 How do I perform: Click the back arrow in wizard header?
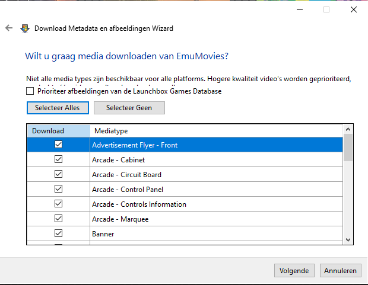tap(9, 28)
